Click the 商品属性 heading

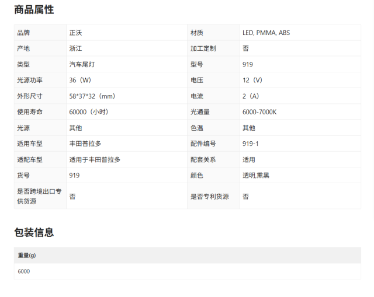pos(34,10)
